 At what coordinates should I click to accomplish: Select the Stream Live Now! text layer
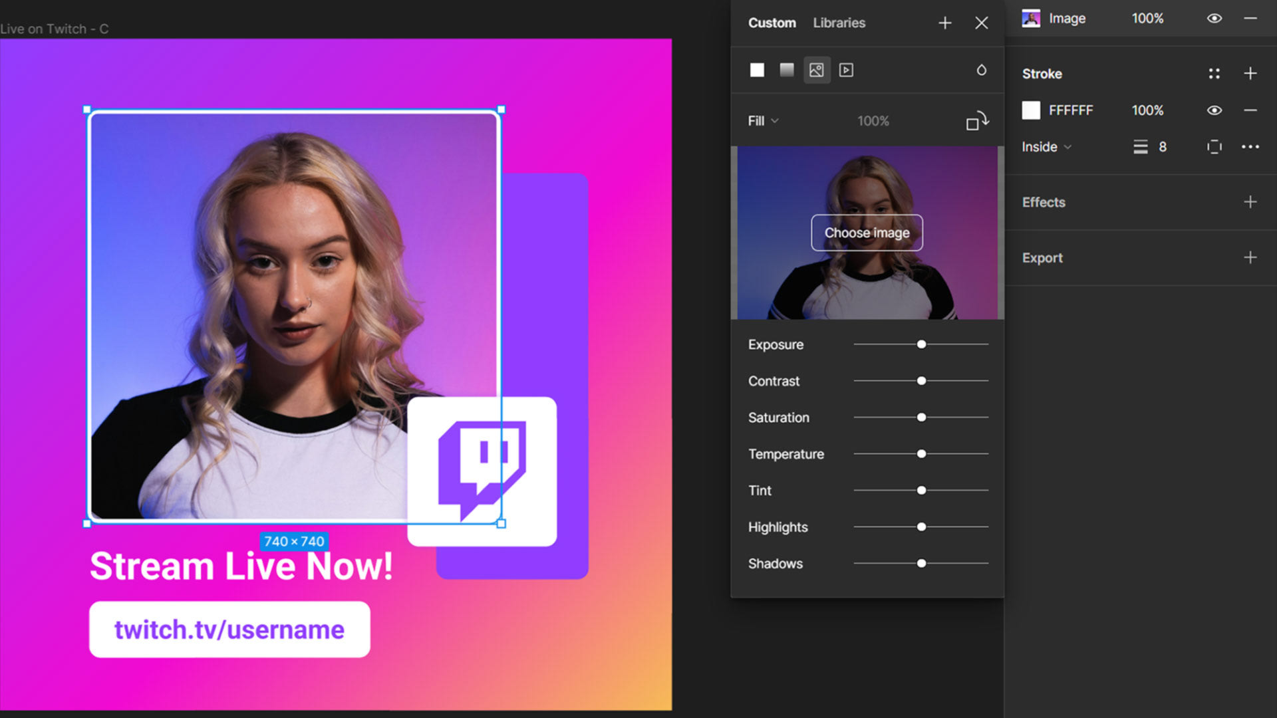pyautogui.click(x=241, y=566)
